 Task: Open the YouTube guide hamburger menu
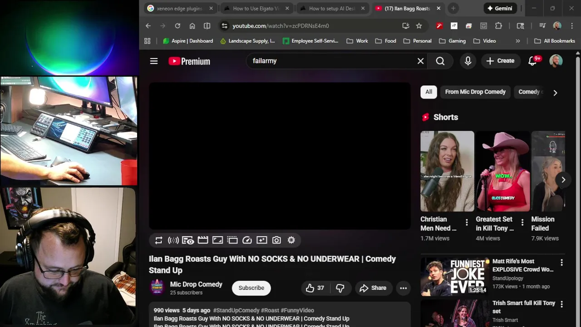tap(154, 61)
